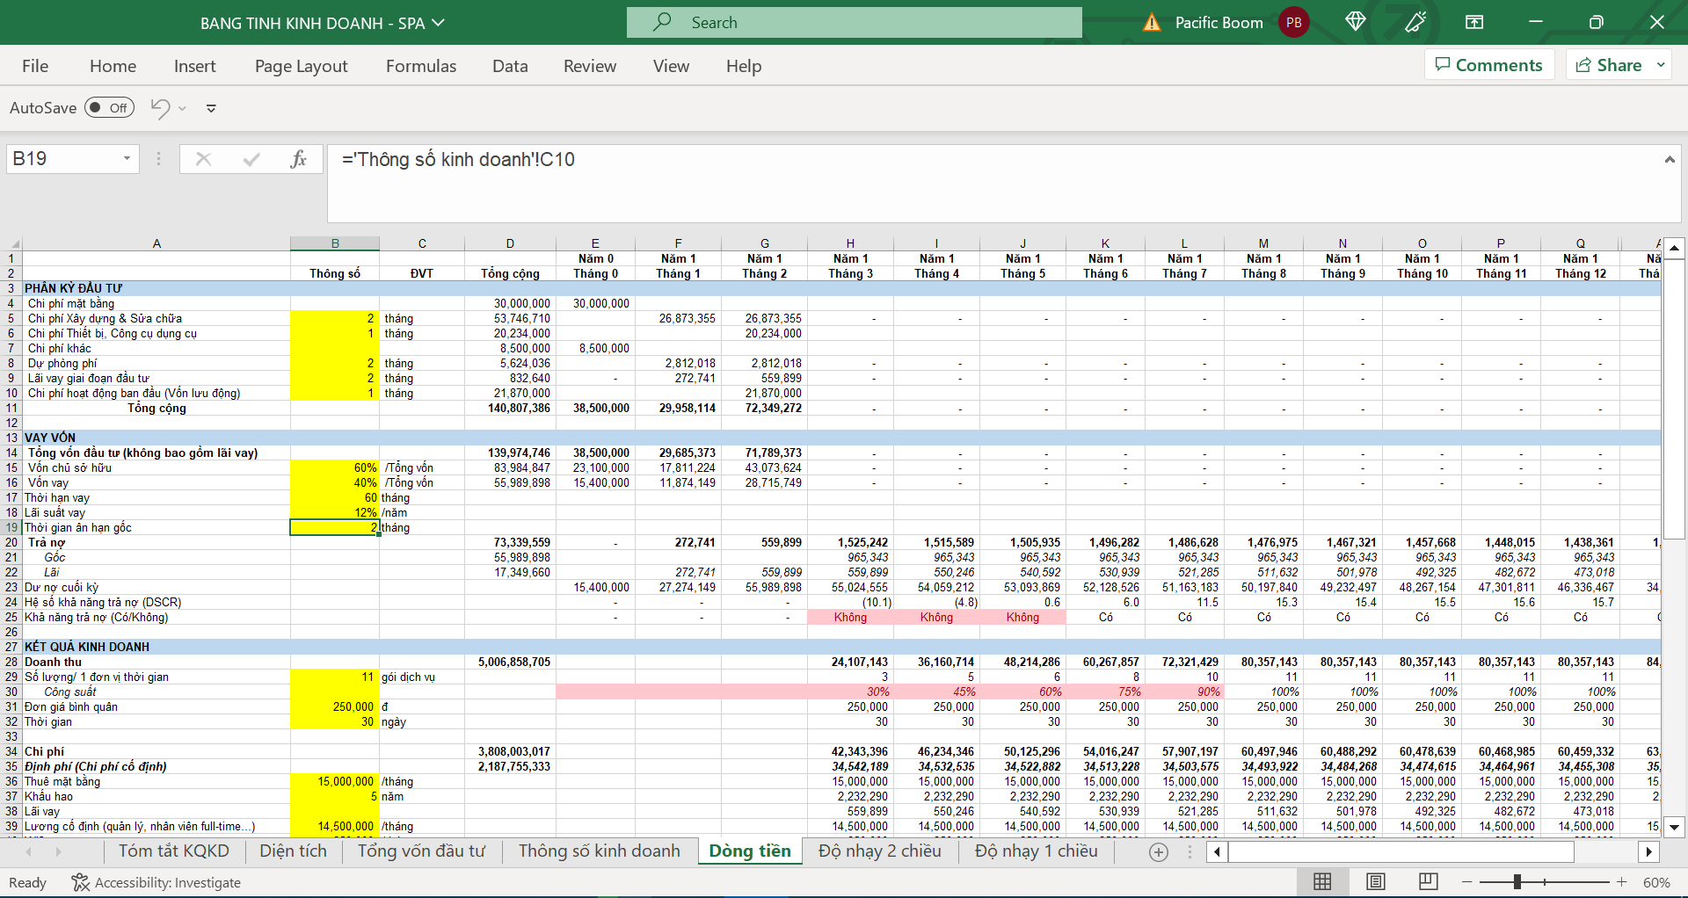
Task: Click the pen 'Coming Soon' icon
Action: 1415,22
